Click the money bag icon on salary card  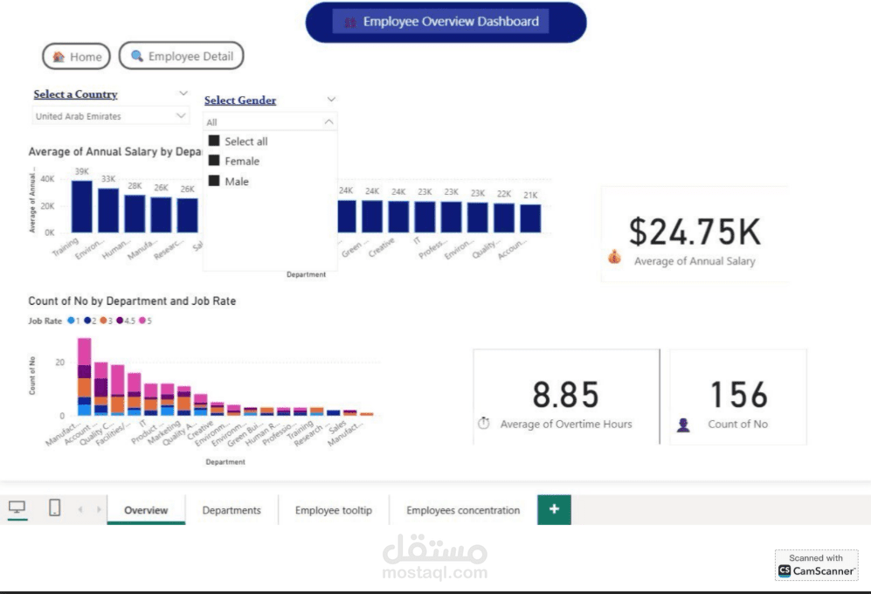pos(615,258)
